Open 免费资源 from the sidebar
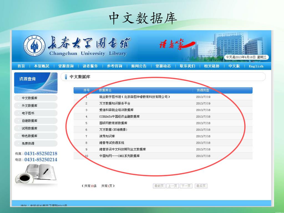This screenshot has width=284, height=213. 36,143
